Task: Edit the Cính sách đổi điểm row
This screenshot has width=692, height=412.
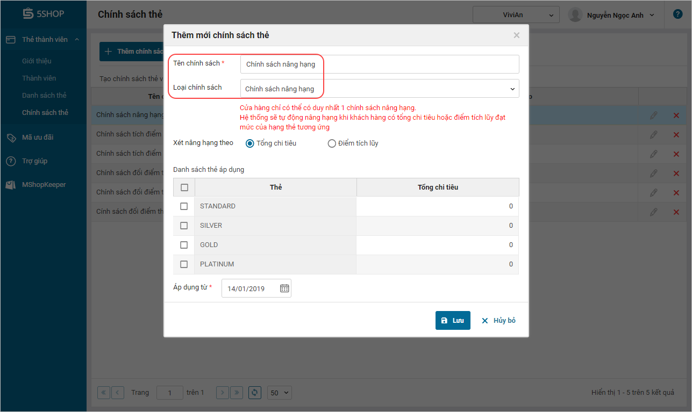Action: 654,212
